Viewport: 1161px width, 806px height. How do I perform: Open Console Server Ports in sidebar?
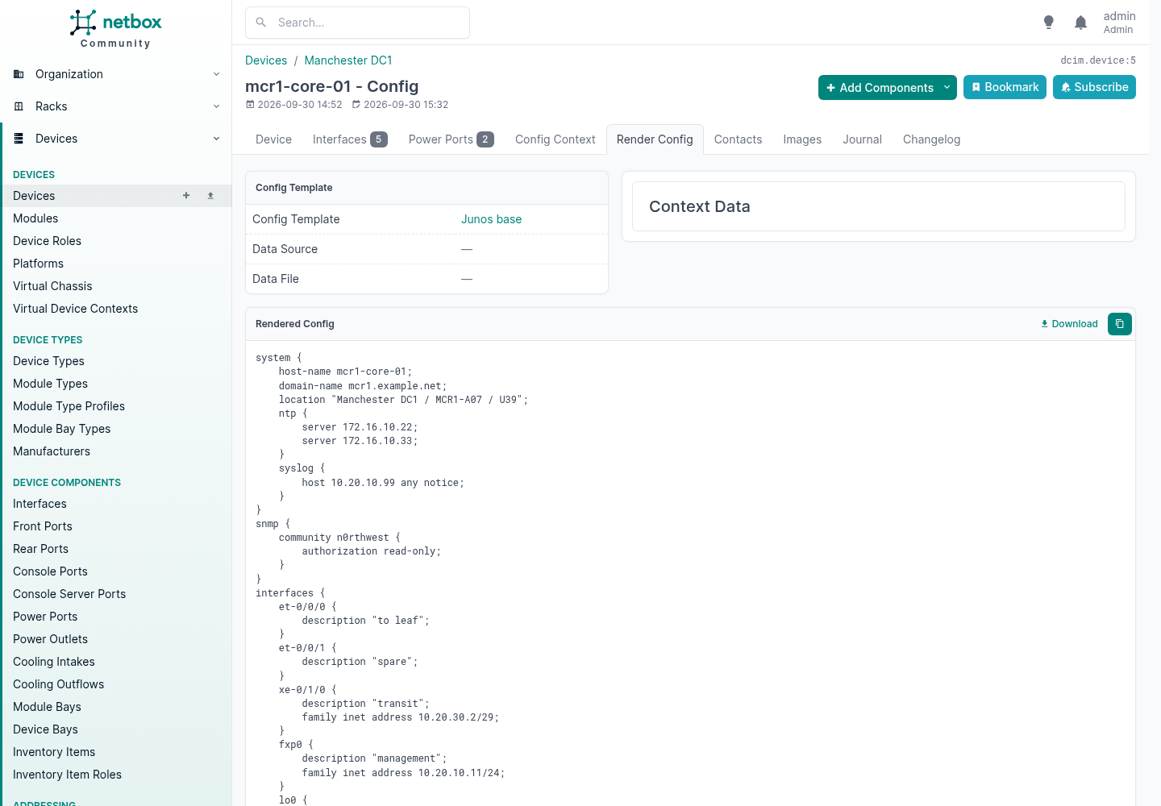tap(69, 594)
